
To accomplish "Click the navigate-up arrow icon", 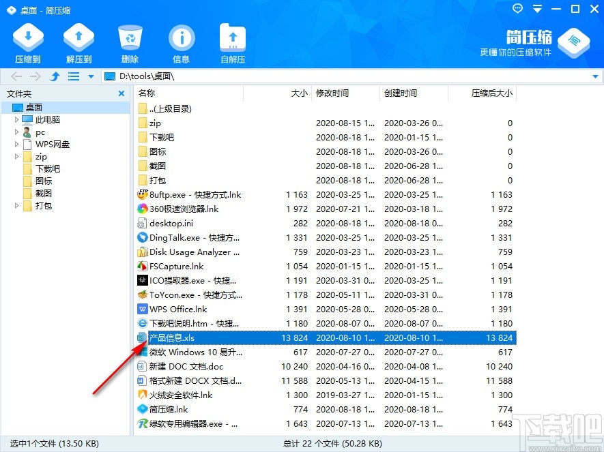I will [54, 76].
